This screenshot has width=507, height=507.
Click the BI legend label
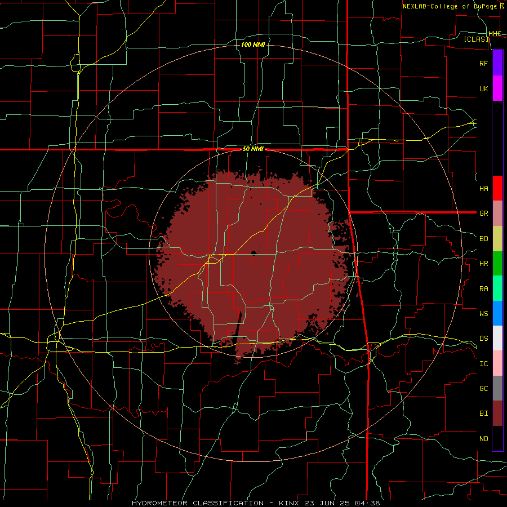point(483,413)
